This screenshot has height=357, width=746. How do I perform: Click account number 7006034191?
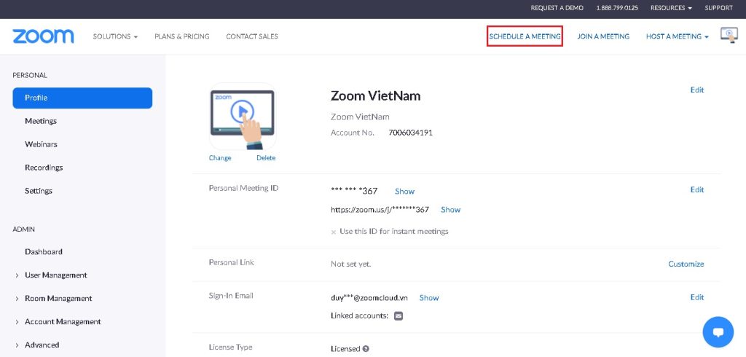pos(411,133)
